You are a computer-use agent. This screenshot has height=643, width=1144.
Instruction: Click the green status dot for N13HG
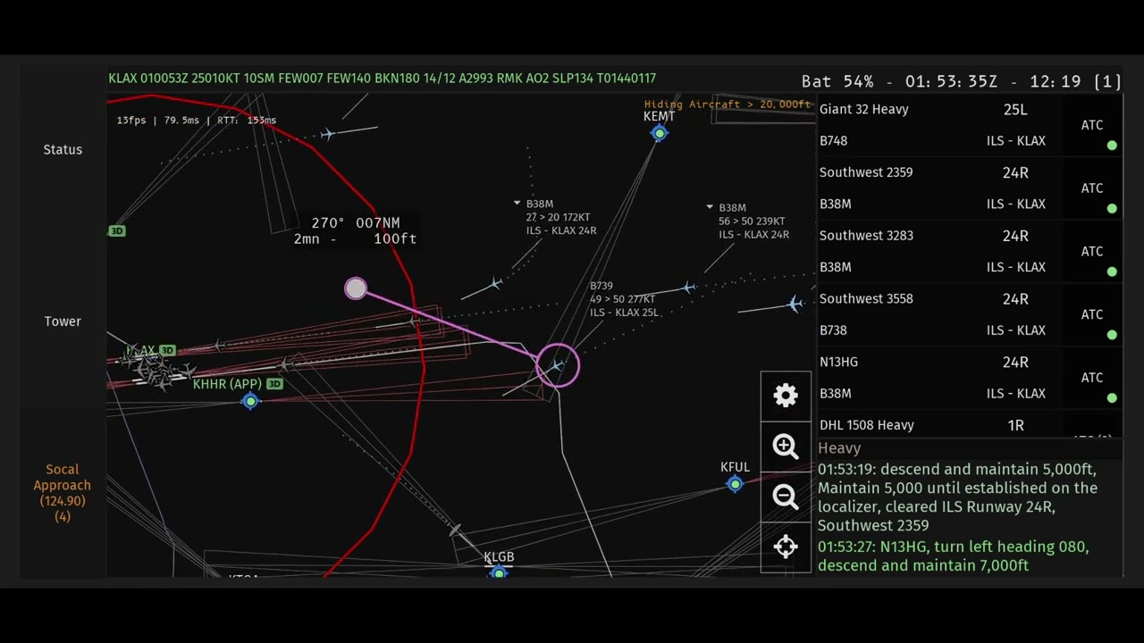[x=1112, y=398]
